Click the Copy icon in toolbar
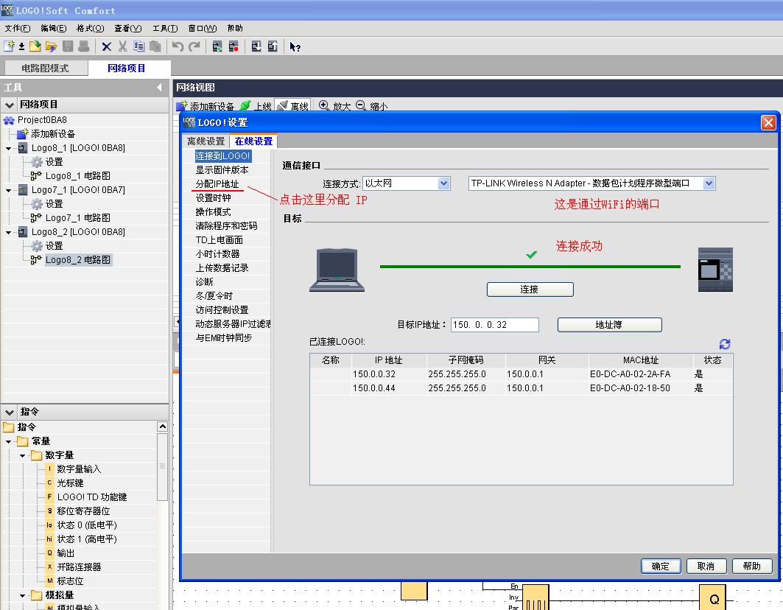Viewport: 783px width, 610px height. (x=138, y=46)
